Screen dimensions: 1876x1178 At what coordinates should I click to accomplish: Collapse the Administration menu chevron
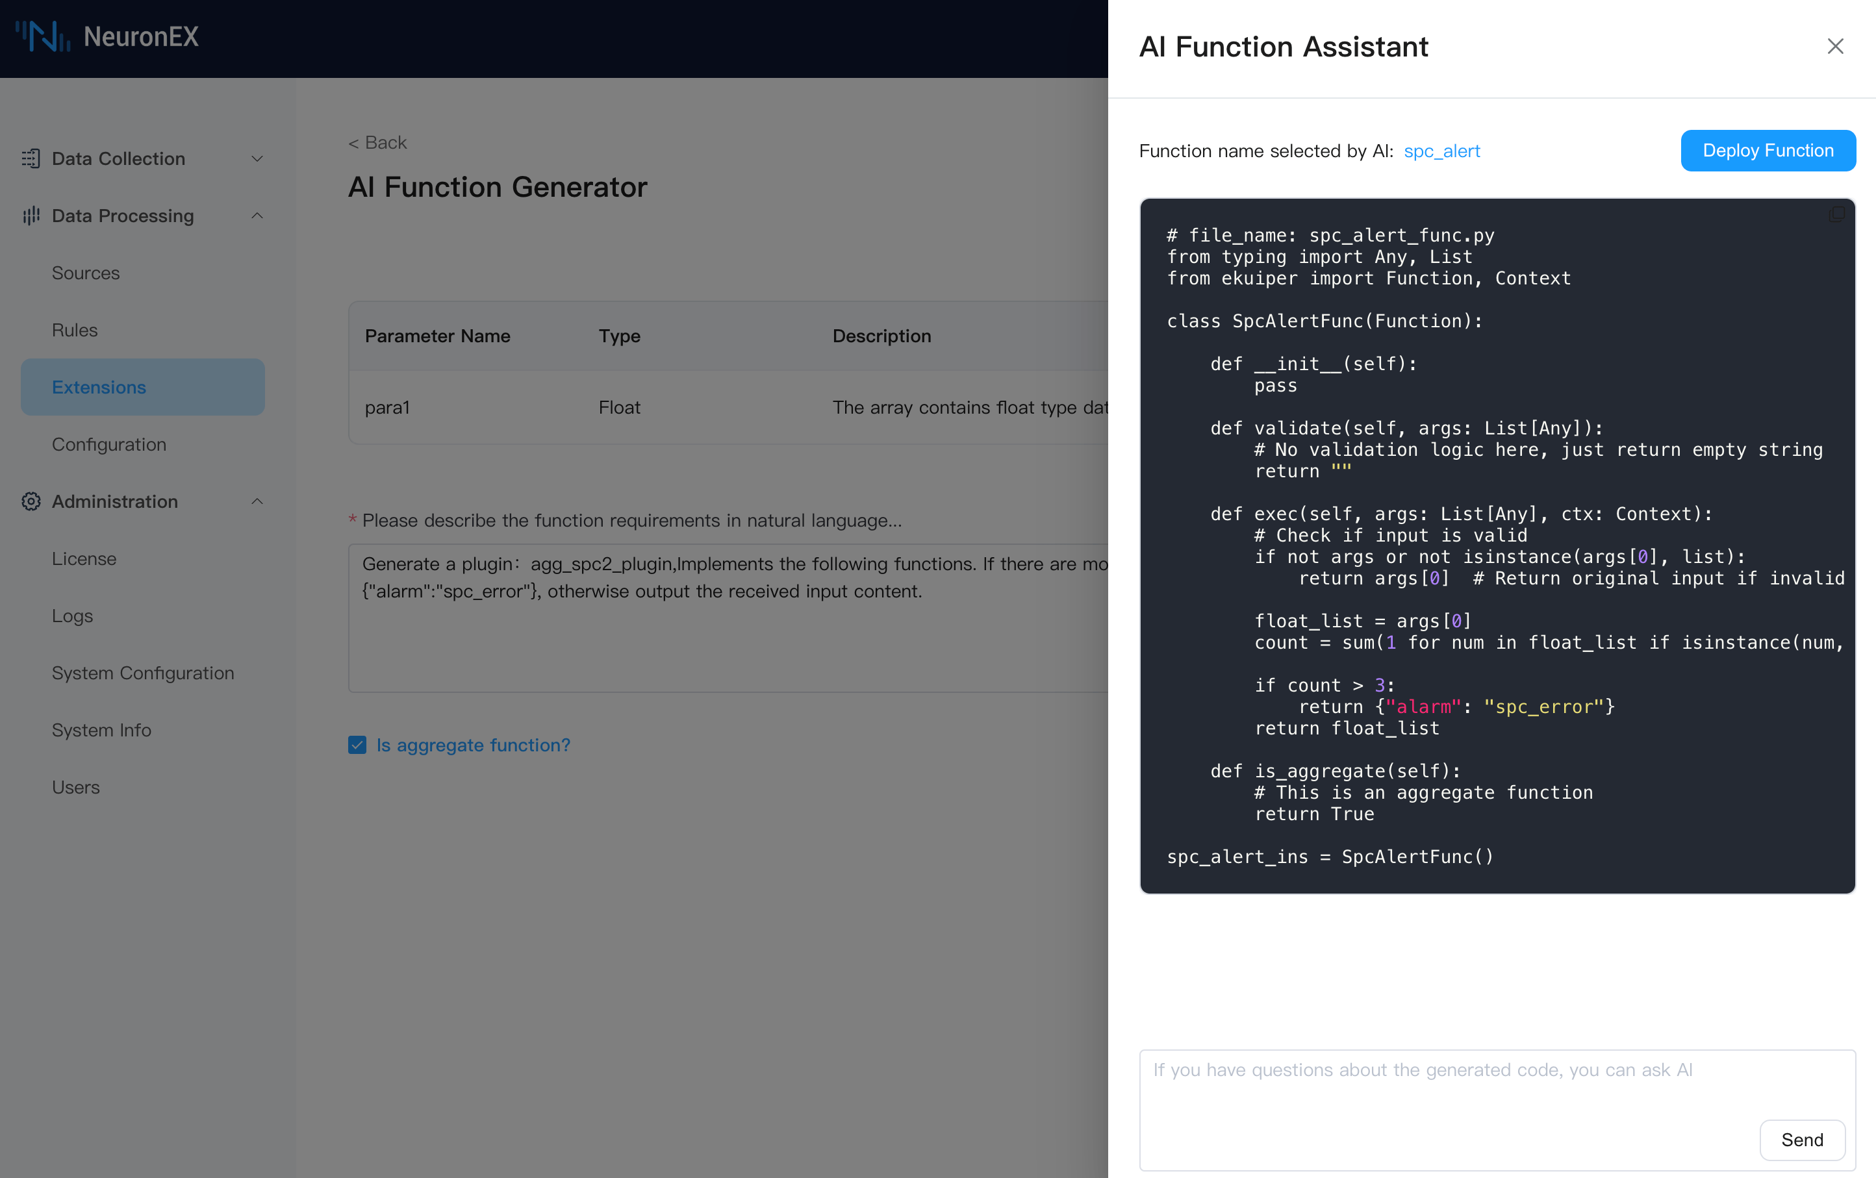257,501
